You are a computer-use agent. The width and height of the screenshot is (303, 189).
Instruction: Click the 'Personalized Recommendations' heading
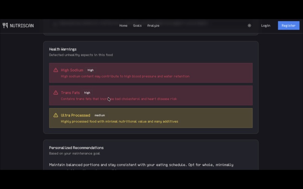click(x=76, y=148)
